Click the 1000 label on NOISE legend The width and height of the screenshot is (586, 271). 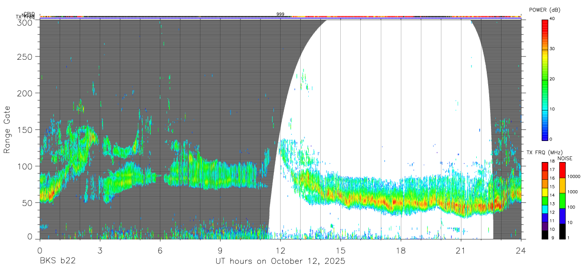tap(573, 192)
